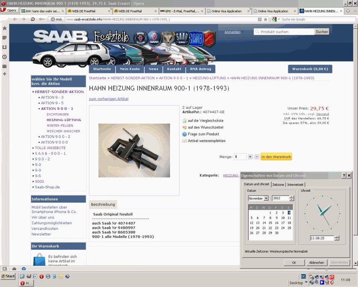Bookmark this page via address bar star
The width and height of the screenshot is (358, 287).
(266, 20)
